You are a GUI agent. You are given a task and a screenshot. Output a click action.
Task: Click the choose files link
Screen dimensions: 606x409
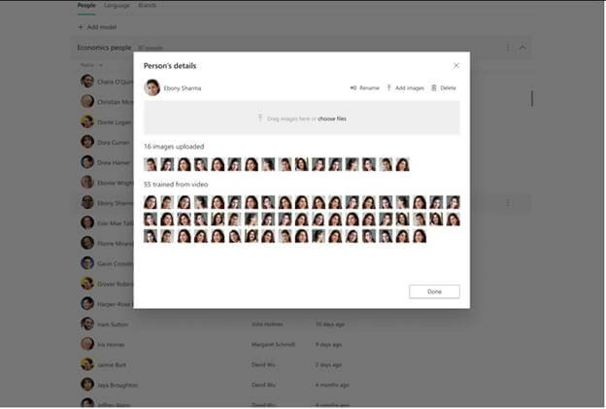332,119
